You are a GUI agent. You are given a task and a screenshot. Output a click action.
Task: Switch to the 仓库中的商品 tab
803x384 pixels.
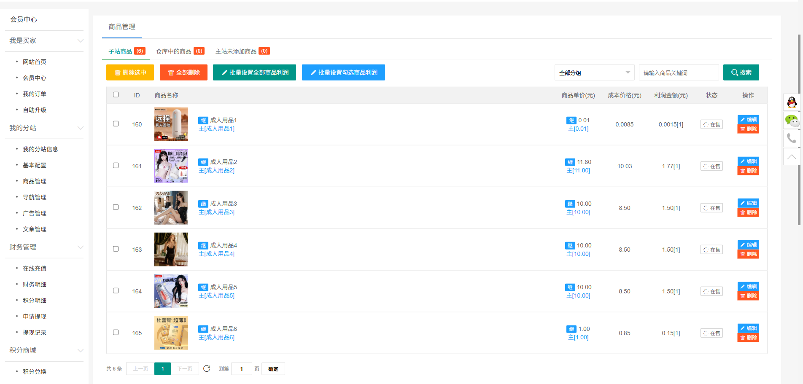(x=180, y=51)
